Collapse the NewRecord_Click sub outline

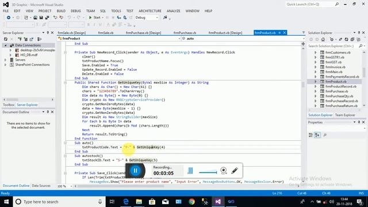65,52
